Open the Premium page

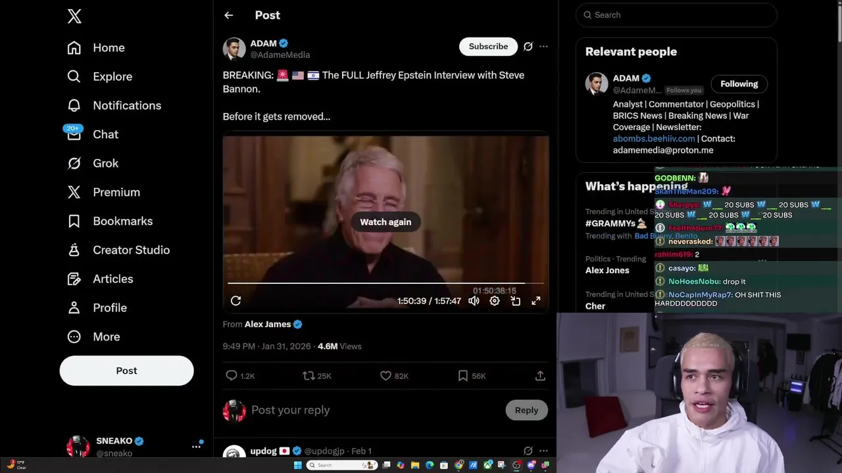[x=104, y=192]
